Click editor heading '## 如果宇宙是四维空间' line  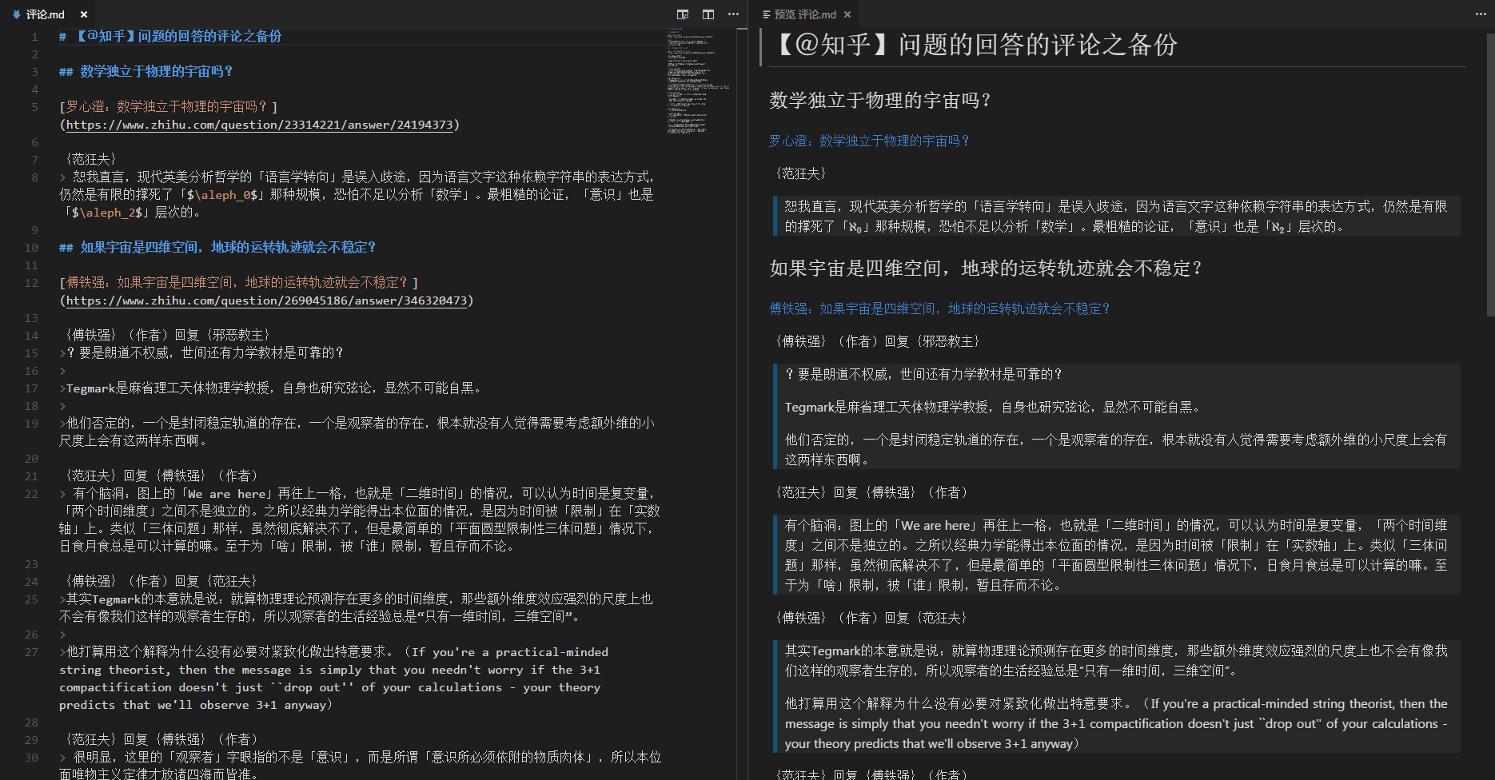coord(217,248)
